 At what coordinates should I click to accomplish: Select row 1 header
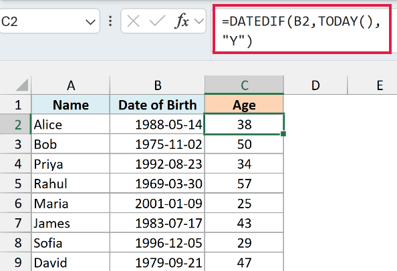coord(15,104)
